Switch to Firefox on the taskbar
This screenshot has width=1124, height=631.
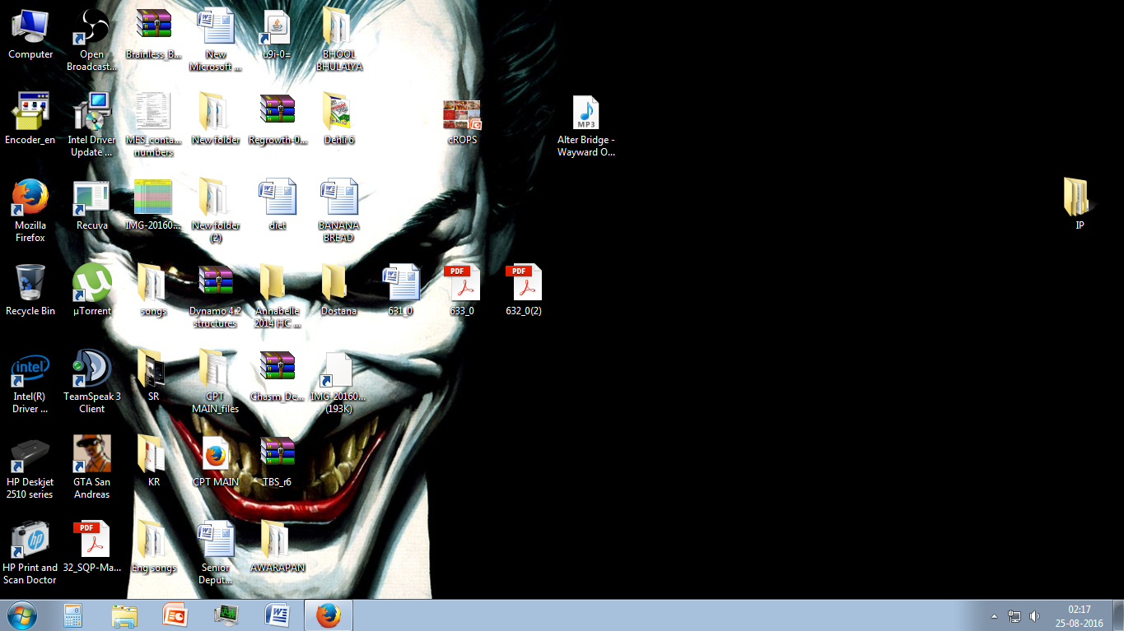coord(329,615)
